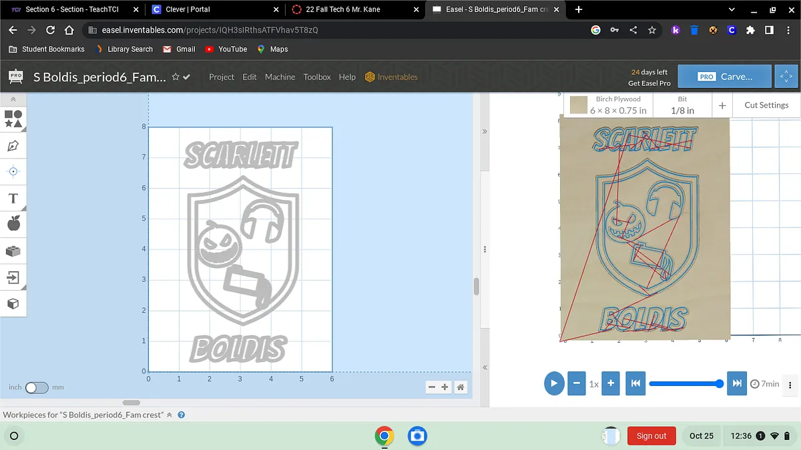Open the Toolbox menu
Image resolution: width=801 pixels, height=450 pixels.
[x=317, y=77]
